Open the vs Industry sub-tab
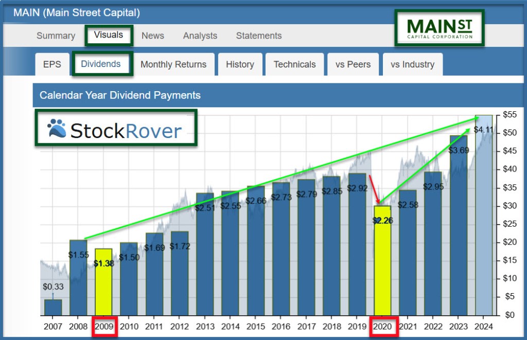Screen dimensions: 527x340 coord(412,64)
